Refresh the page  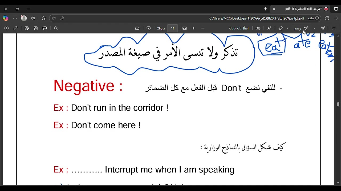point(327,18)
